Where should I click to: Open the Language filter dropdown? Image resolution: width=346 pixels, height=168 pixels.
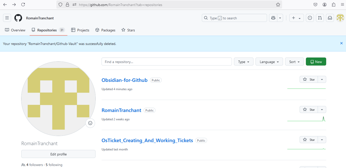coord(269,62)
